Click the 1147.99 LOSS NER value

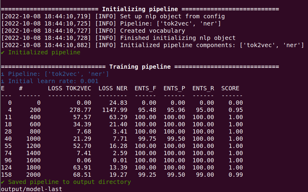pyautogui.click(x=115, y=110)
